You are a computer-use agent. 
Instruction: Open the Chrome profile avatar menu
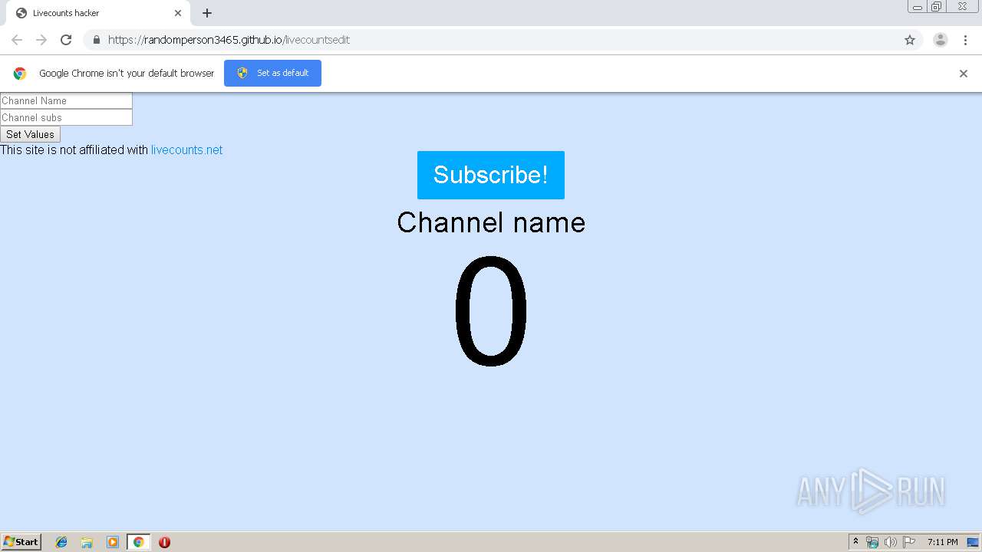940,40
